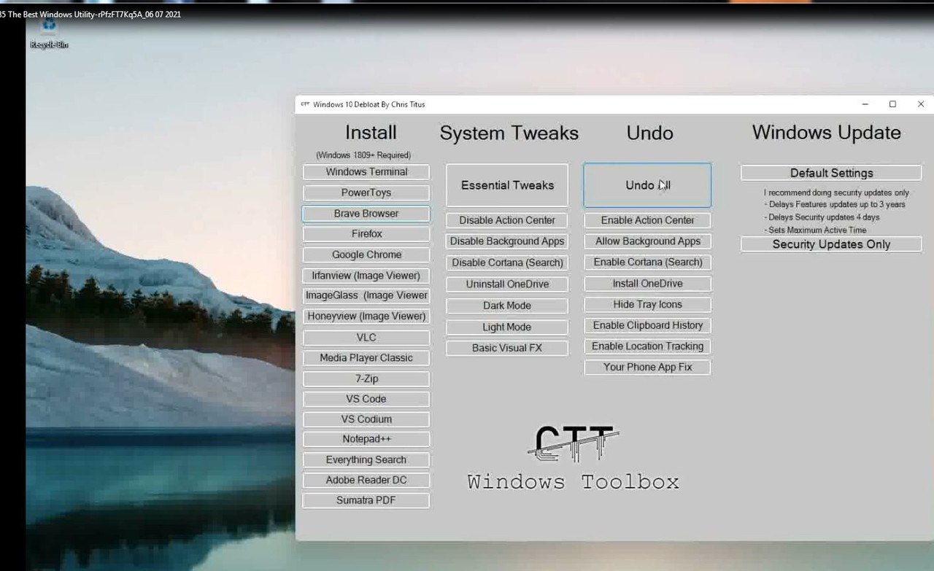This screenshot has width=934, height=571.
Task: Install Brave Browser
Action: (366, 214)
